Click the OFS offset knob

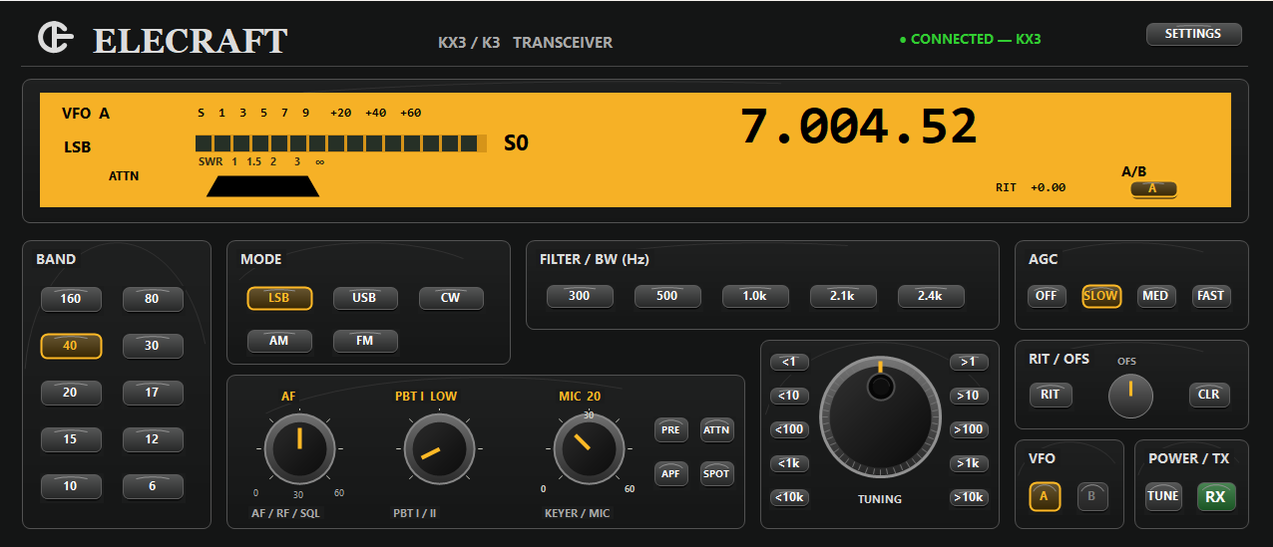click(x=1130, y=396)
